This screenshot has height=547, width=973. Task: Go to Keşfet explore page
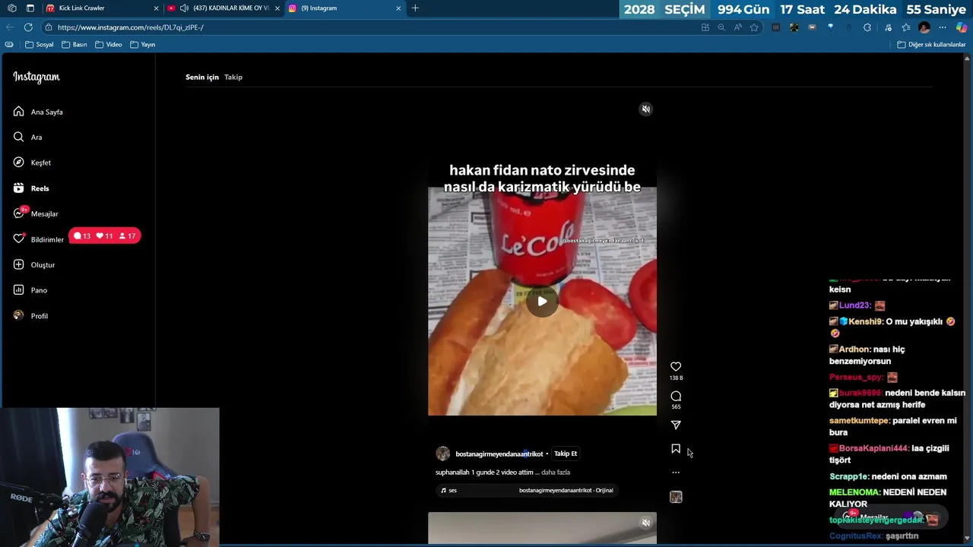(x=33, y=163)
